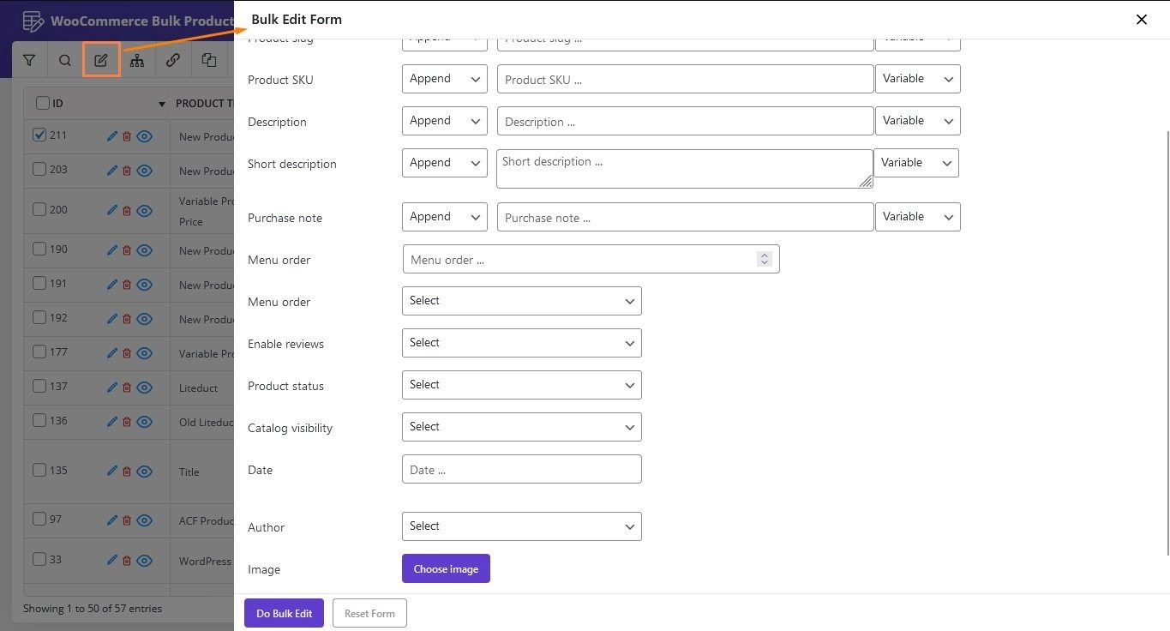Click the red trash icon for product 203
This screenshot has height=631, width=1170.
tap(127, 171)
